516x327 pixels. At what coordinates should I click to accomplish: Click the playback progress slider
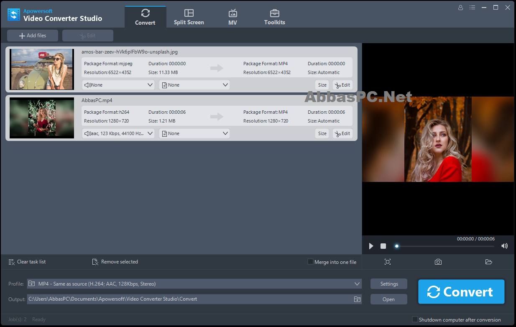445,246
